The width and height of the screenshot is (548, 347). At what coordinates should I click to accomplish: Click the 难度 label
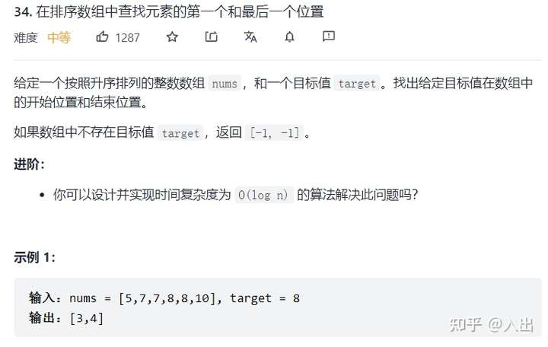click(x=26, y=38)
